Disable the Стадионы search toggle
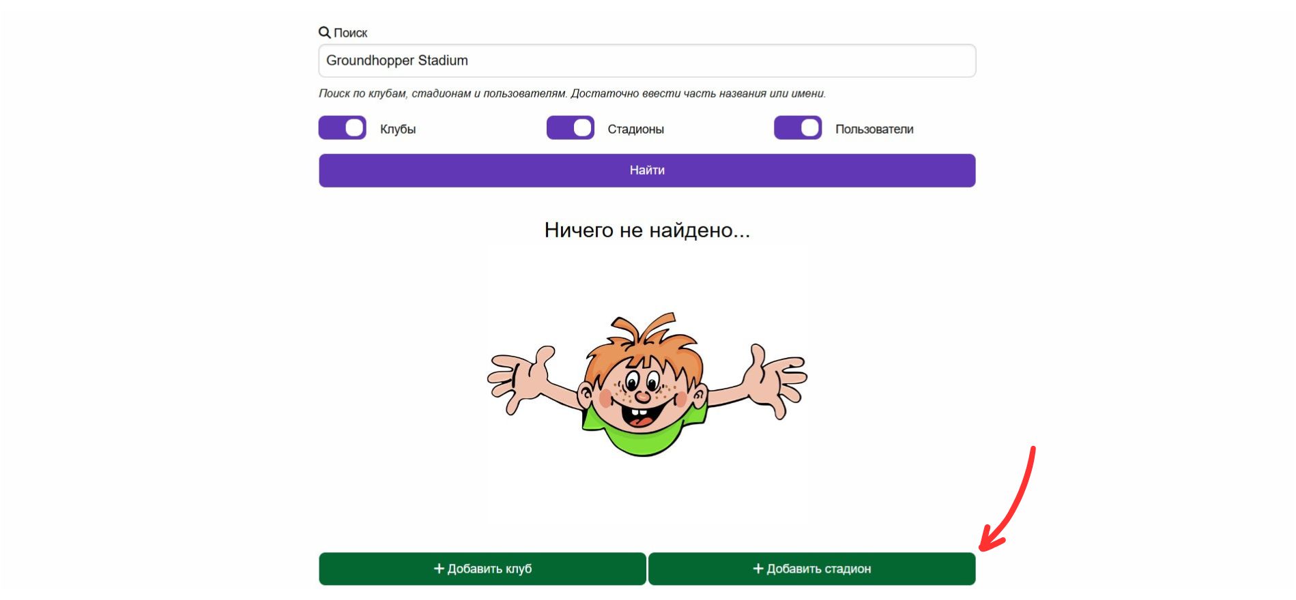 571,128
